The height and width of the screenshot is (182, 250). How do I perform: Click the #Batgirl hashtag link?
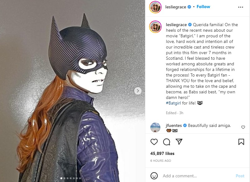(x=174, y=103)
